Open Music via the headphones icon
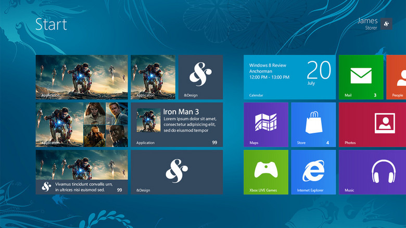This screenshot has width=406, height=228. click(384, 171)
